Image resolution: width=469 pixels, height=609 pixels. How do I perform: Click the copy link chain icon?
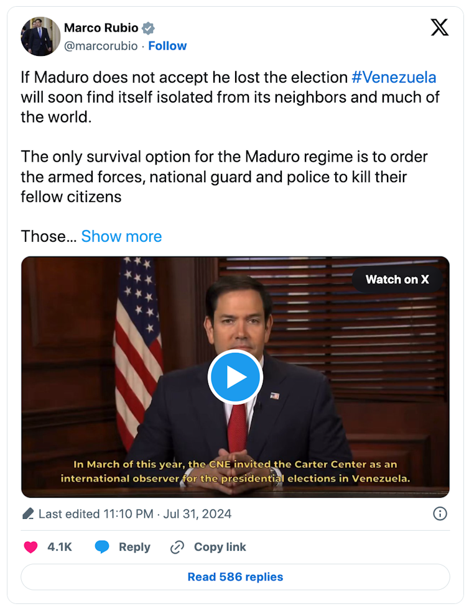click(177, 547)
